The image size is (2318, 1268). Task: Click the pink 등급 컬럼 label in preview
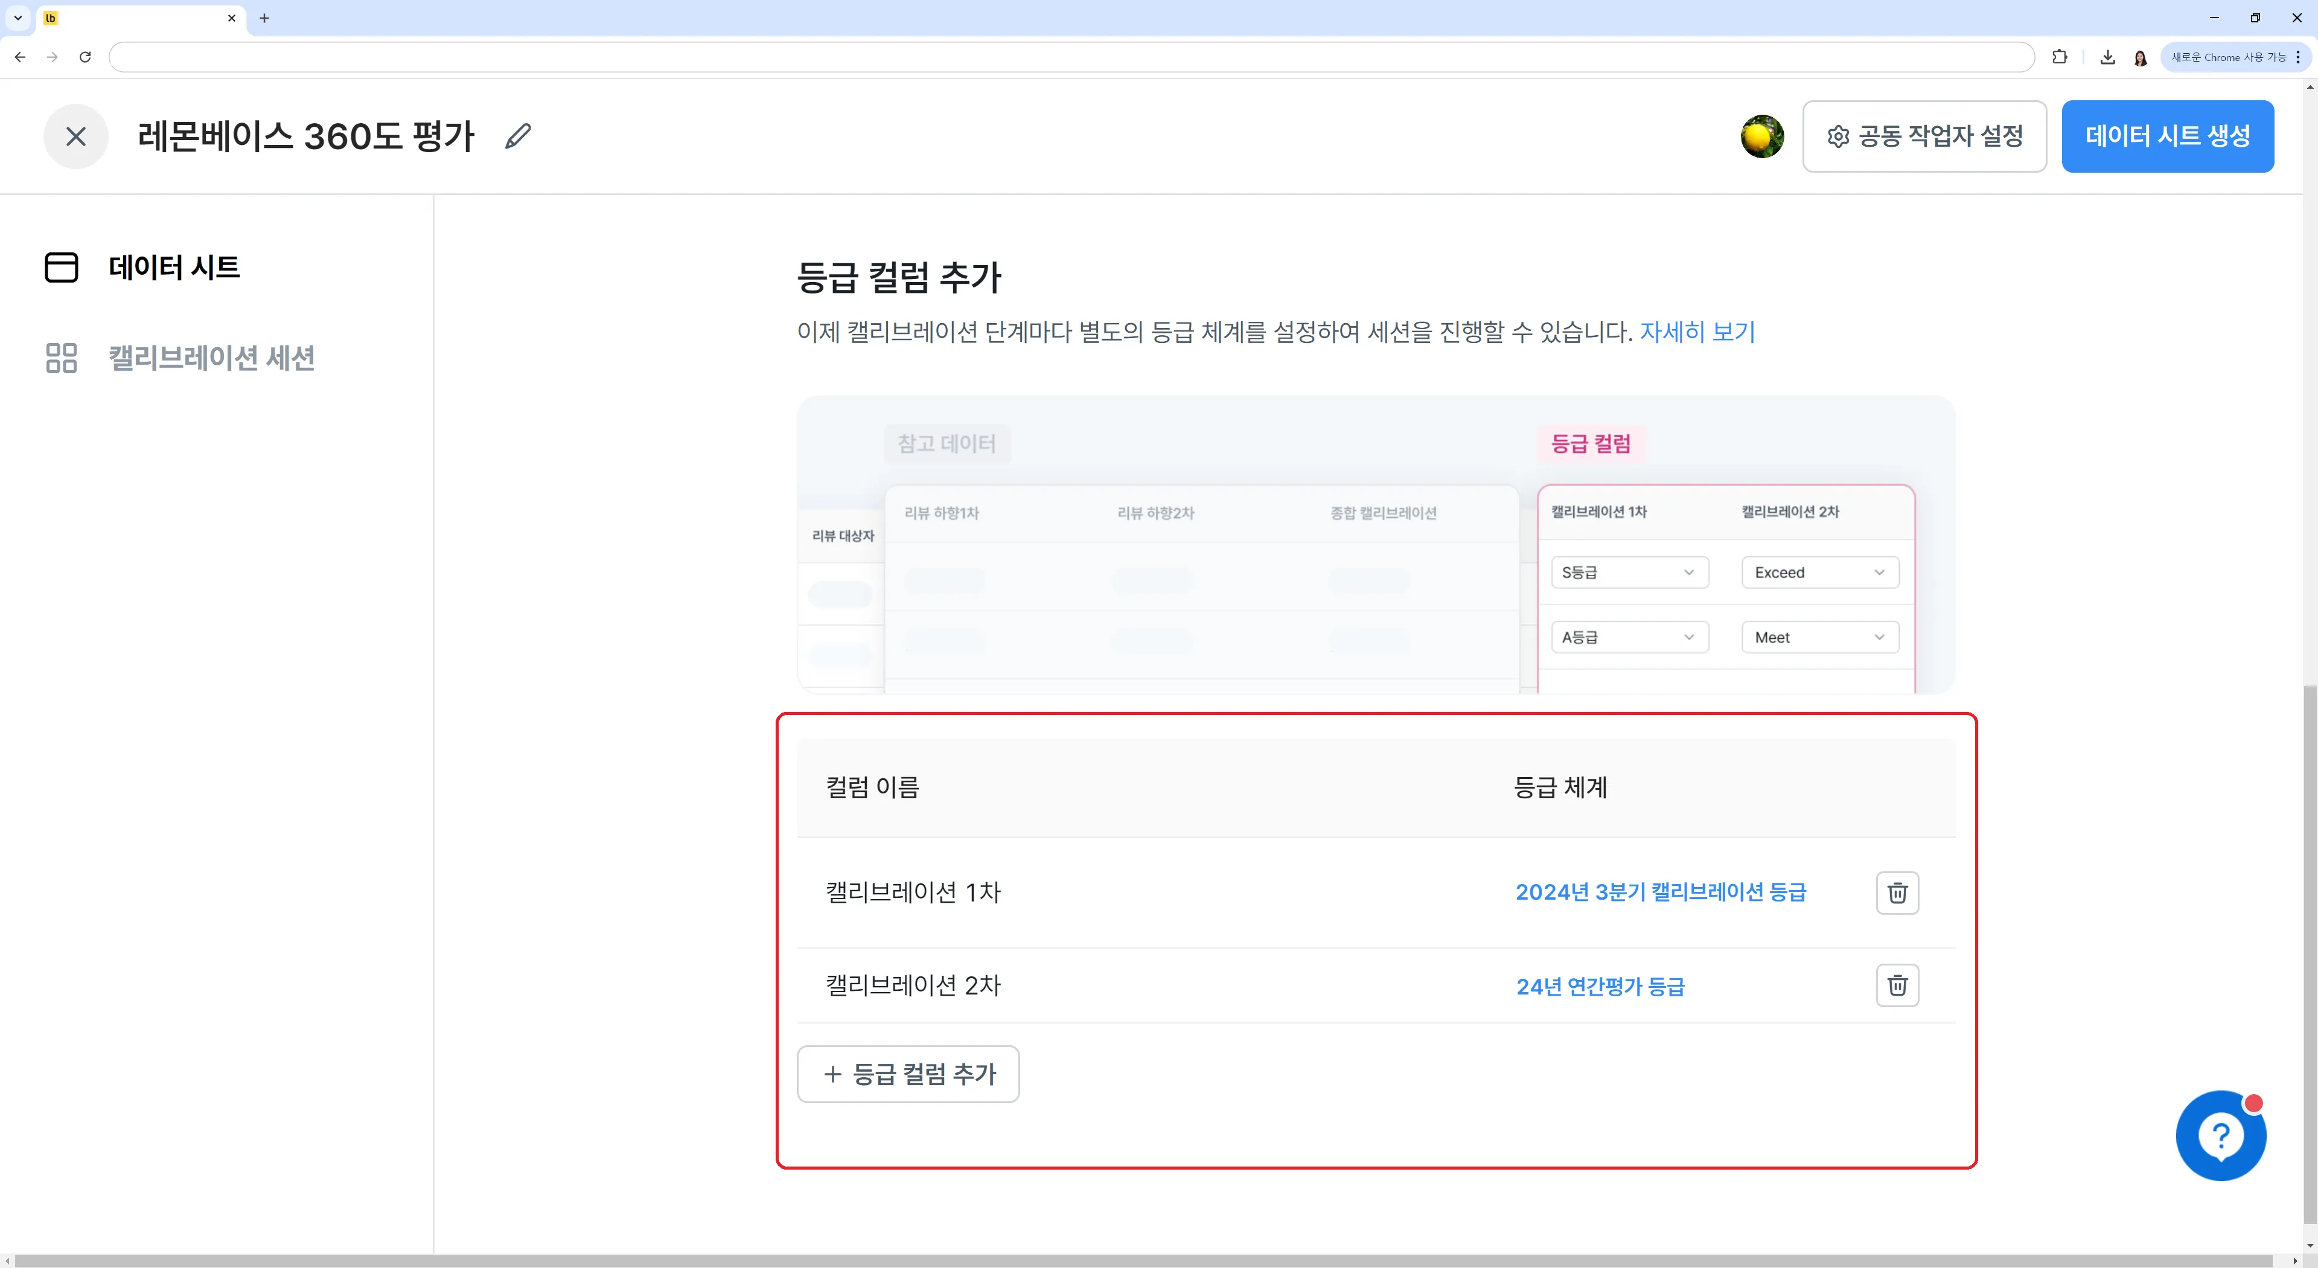pos(1591,444)
